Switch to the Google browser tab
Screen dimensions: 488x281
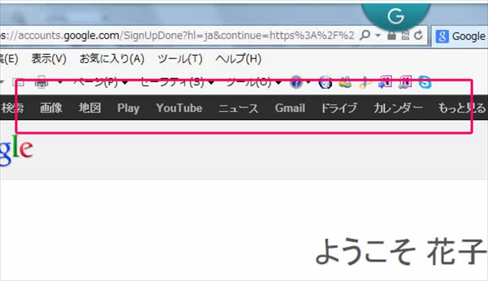[x=461, y=37]
